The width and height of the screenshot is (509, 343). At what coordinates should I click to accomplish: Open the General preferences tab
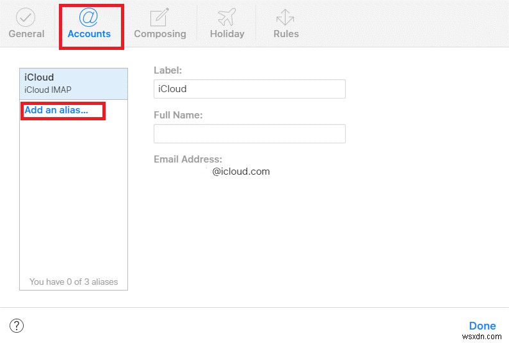(26, 23)
